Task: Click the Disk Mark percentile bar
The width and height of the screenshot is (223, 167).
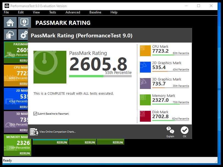Action: coord(171,120)
